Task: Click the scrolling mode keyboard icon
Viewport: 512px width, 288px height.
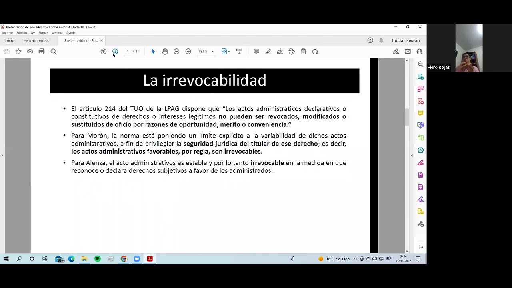Action: pyautogui.click(x=239, y=52)
